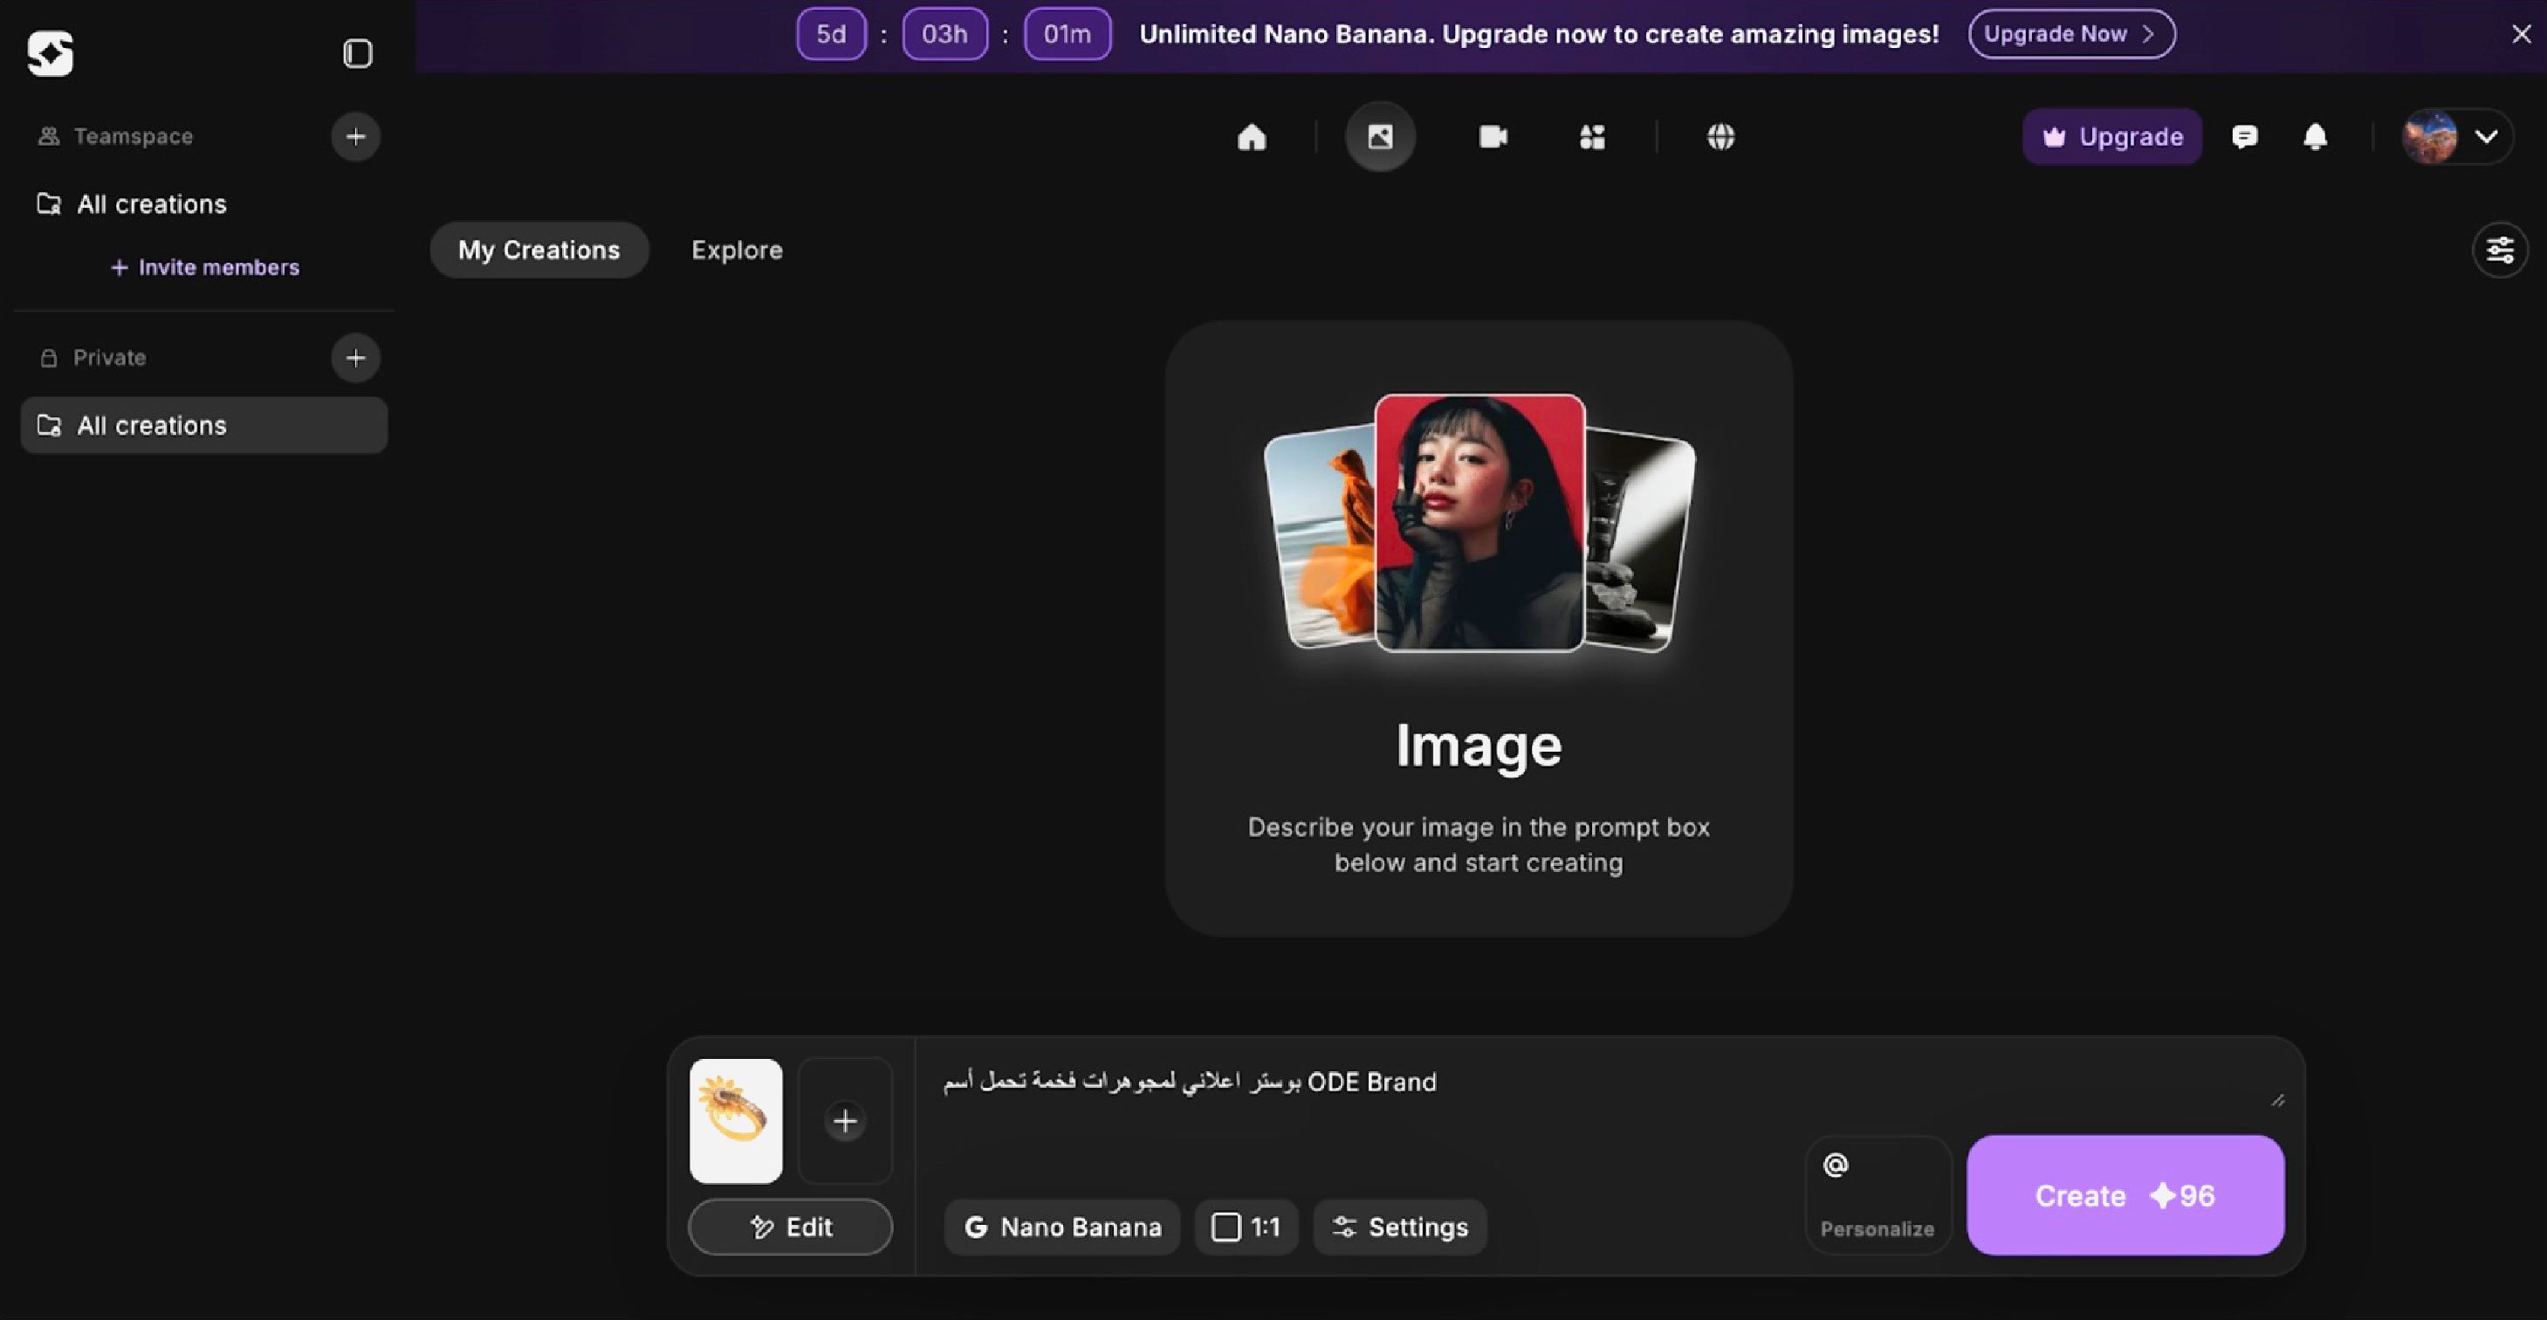Screen dimensions: 2547x1320
Task: Click the uploaded ring image thumbnail
Action: coord(736,1120)
